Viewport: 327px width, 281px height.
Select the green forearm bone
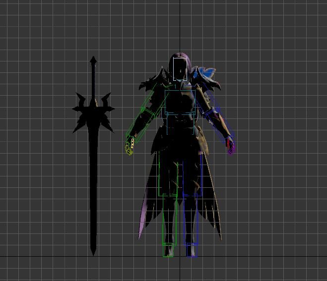[140, 125]
